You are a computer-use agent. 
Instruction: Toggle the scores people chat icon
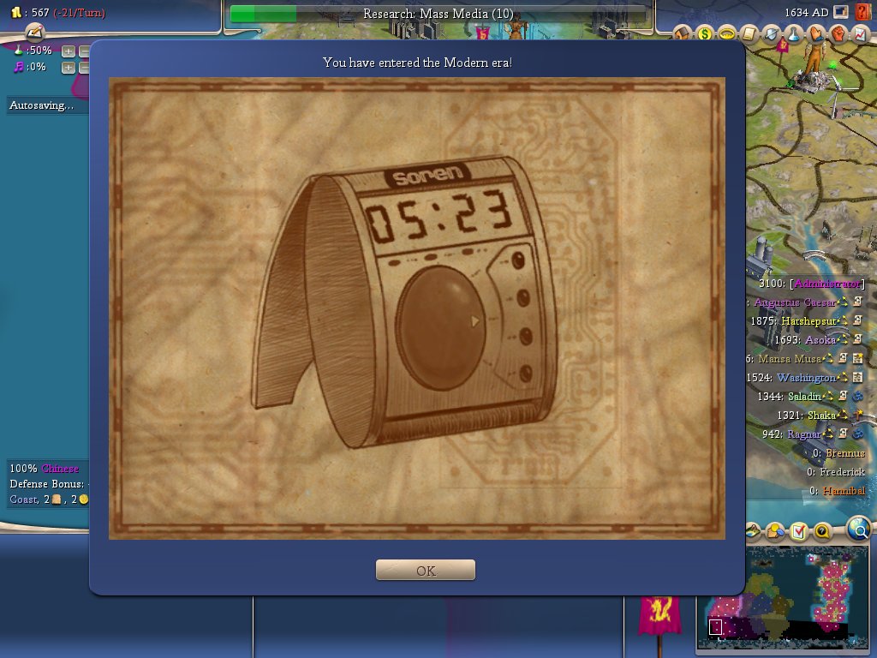pos(776,530)
